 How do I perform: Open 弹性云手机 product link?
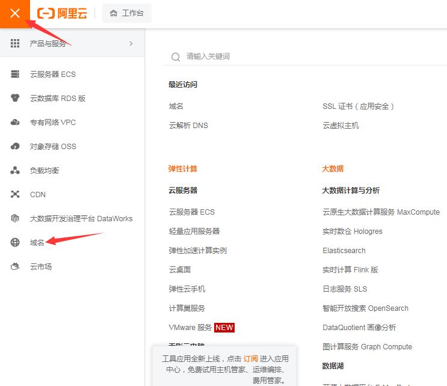tap(187, 289)
